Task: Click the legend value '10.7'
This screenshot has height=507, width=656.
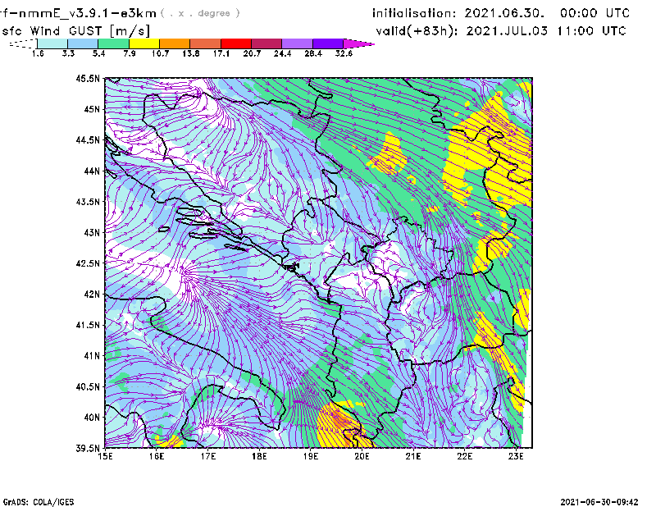Action: (160, 53)
